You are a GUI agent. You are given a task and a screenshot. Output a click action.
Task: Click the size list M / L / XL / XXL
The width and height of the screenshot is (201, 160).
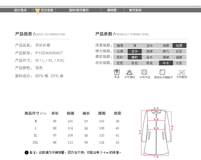point(50,60)
